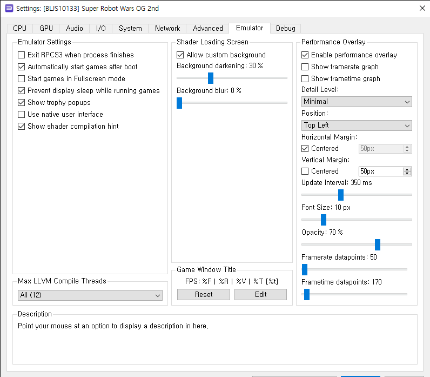Open the Network tab

[167, 29]
